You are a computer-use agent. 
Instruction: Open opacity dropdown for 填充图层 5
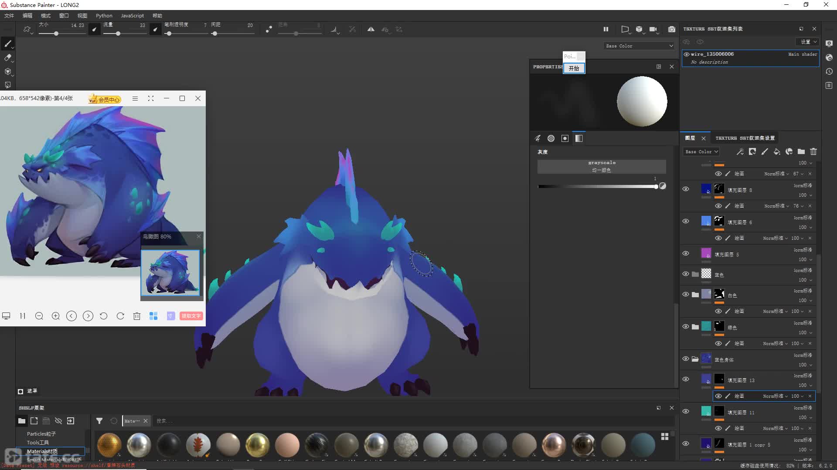(805, 259)
